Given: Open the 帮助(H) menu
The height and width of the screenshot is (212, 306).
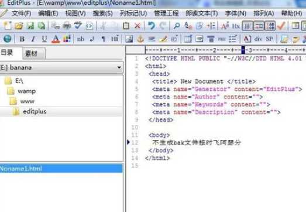Looking at the screenshot, I should pyautogui.click(x=291, y=13).
